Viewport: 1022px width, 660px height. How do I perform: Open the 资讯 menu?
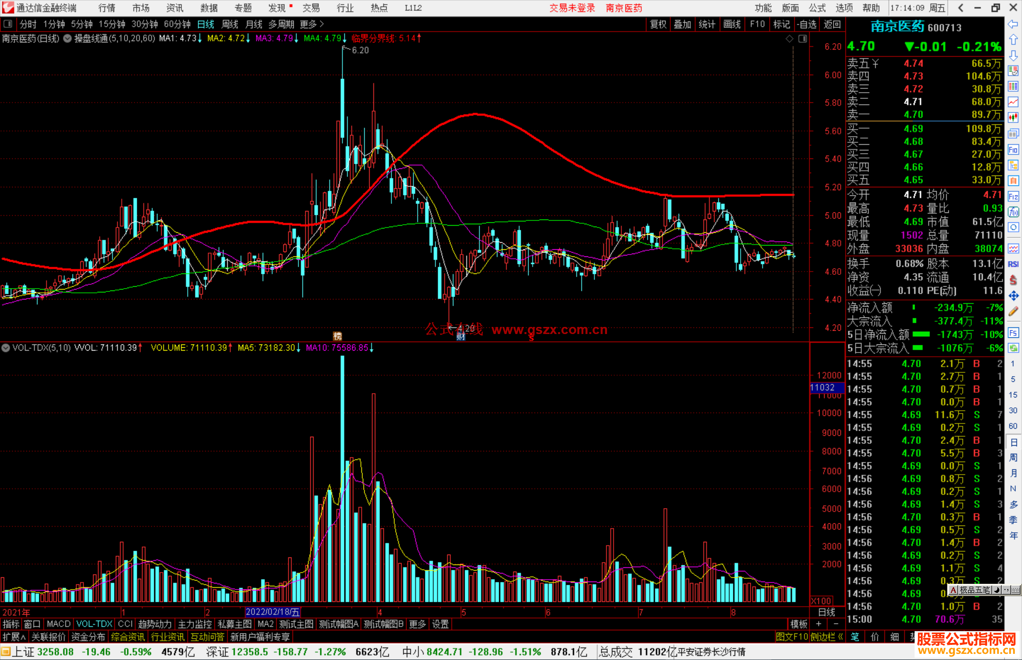pos(175,8)
